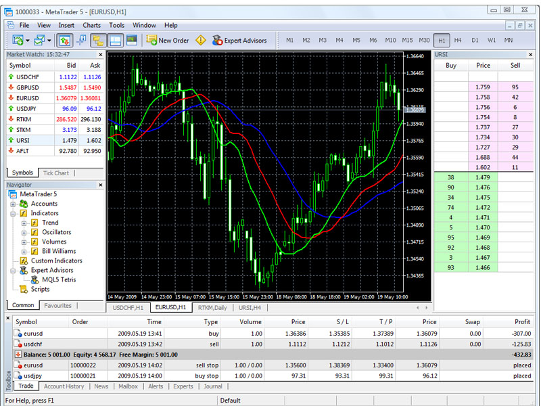Click the full screen chart icon
Viewport: 541px width, 406px height.
tap(131, 41)
